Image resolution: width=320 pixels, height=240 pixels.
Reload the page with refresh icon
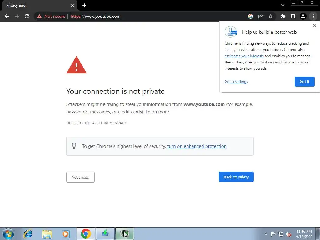pos(27,16)
